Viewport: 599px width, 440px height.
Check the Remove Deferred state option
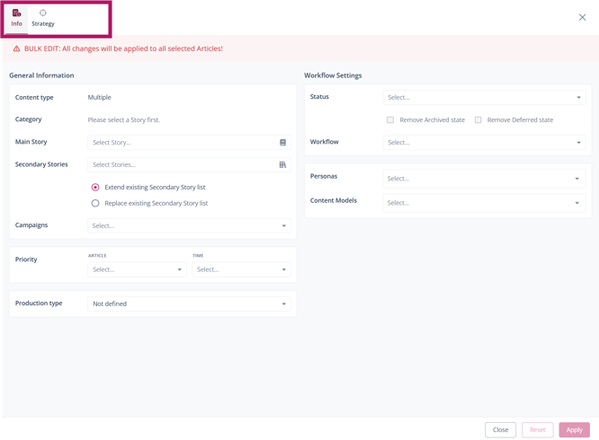(478, 119)
